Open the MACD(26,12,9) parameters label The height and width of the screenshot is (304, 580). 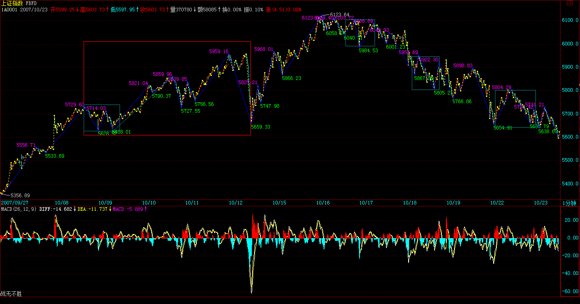[x=18, y=209]
